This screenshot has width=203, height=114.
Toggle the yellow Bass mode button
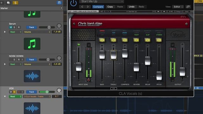point(102,40)
